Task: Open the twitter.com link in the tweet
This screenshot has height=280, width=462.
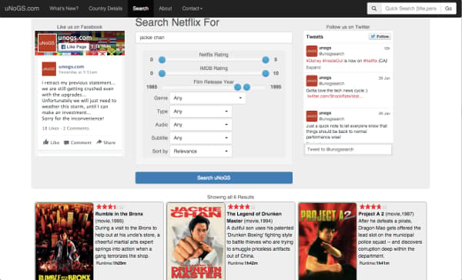Action: click(x=335, y=96)
